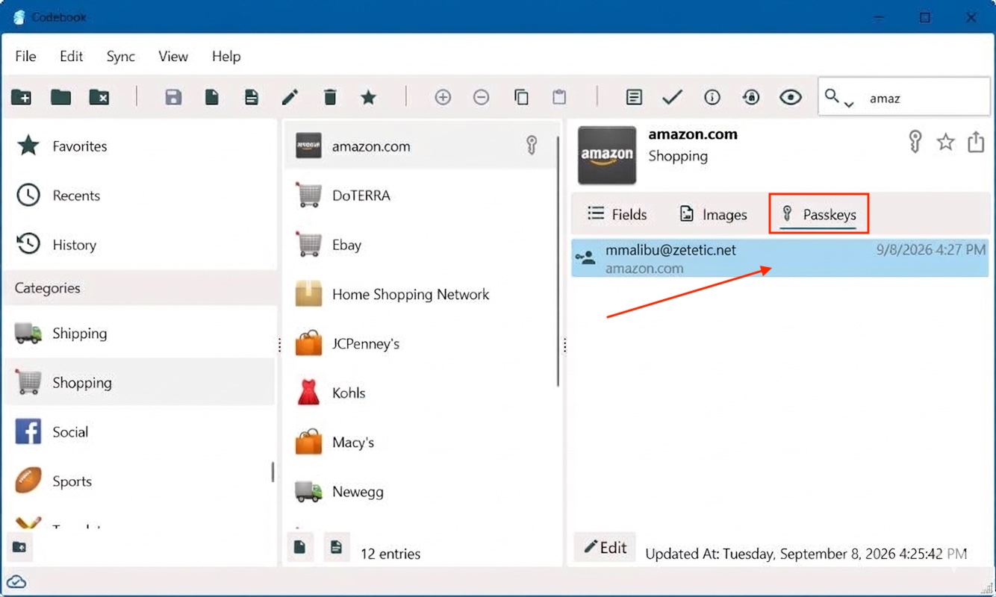The width and height of the screenshot is (996, 597).
Task: Click the cloud sync status icon
Action: 16,582
